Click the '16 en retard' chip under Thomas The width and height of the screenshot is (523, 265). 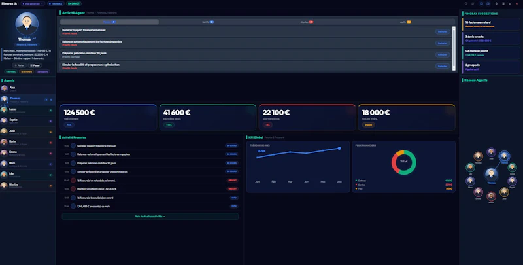pyautogui.click(x=26, y=71)
